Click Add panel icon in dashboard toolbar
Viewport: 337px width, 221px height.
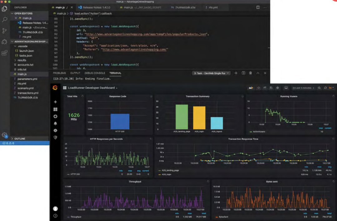pyautogui.click(x=251, y=88)
